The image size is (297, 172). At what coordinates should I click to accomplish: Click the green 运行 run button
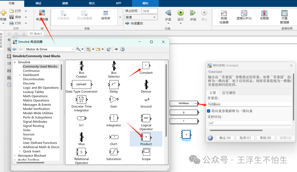point(180,13)
